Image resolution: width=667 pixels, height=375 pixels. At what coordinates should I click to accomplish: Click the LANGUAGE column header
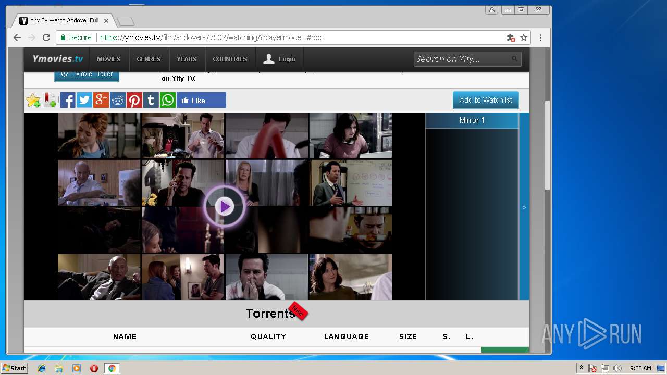click(x=347, y=336)
